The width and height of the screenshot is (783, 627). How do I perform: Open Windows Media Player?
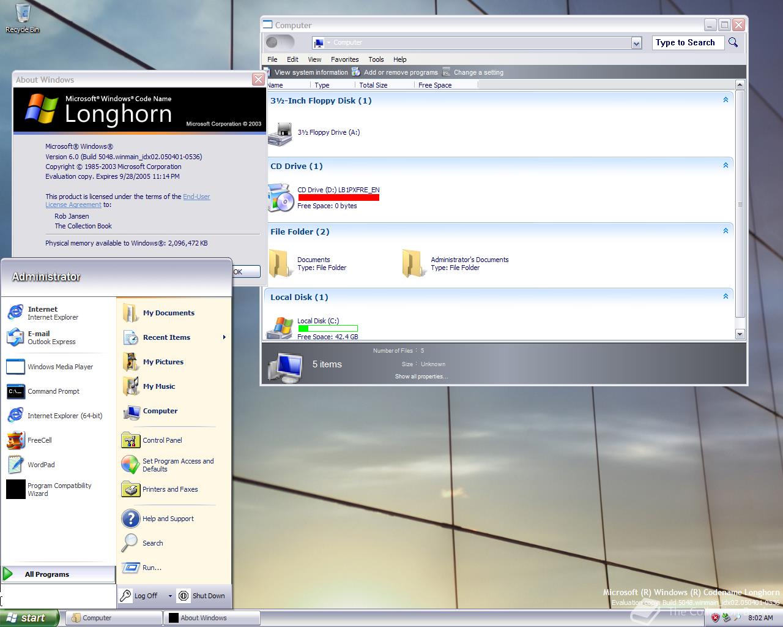point(50,367)
